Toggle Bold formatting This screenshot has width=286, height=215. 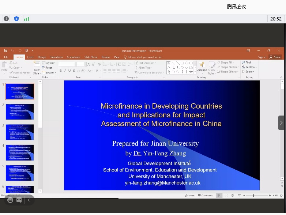tap(61, 71)
